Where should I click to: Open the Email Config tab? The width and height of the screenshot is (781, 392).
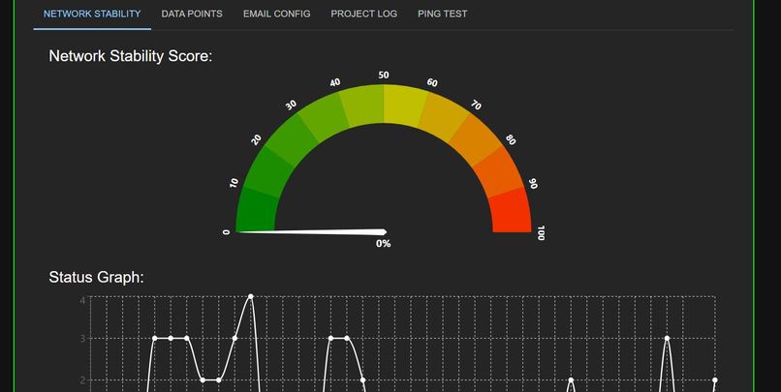(276, 14)
